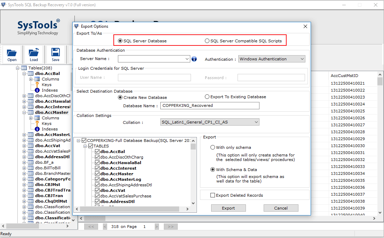Image resolution: width=384 pixels, height=238 pixels.
Task: Click the Columns icon under dbo.AccMaster
Action: tap(37, 118)
